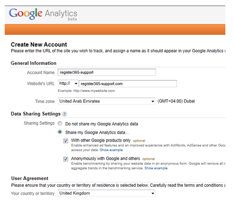The width and height of the screenshot is (234, 204).
Task: Open Show example link for Google products sharing
Action: click(111, 150)
